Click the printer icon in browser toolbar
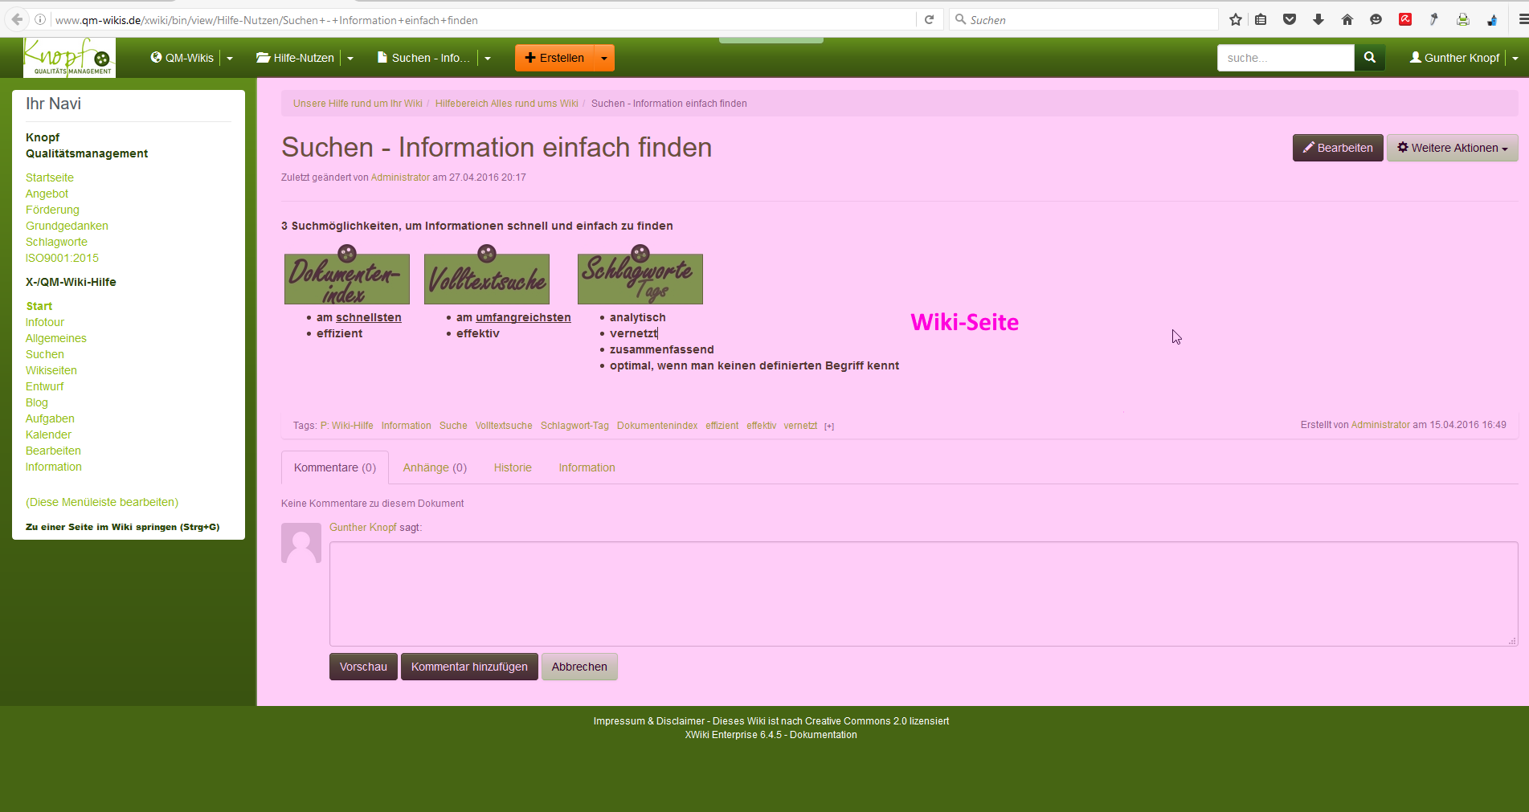This screenshot has height=812, width=1529. coord(1463,20)
